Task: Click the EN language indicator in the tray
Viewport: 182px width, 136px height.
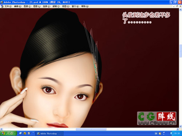Action: [156, 133]
